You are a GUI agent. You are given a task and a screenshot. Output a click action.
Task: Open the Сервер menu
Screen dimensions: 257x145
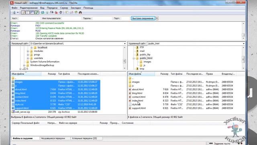pos(64,8)
